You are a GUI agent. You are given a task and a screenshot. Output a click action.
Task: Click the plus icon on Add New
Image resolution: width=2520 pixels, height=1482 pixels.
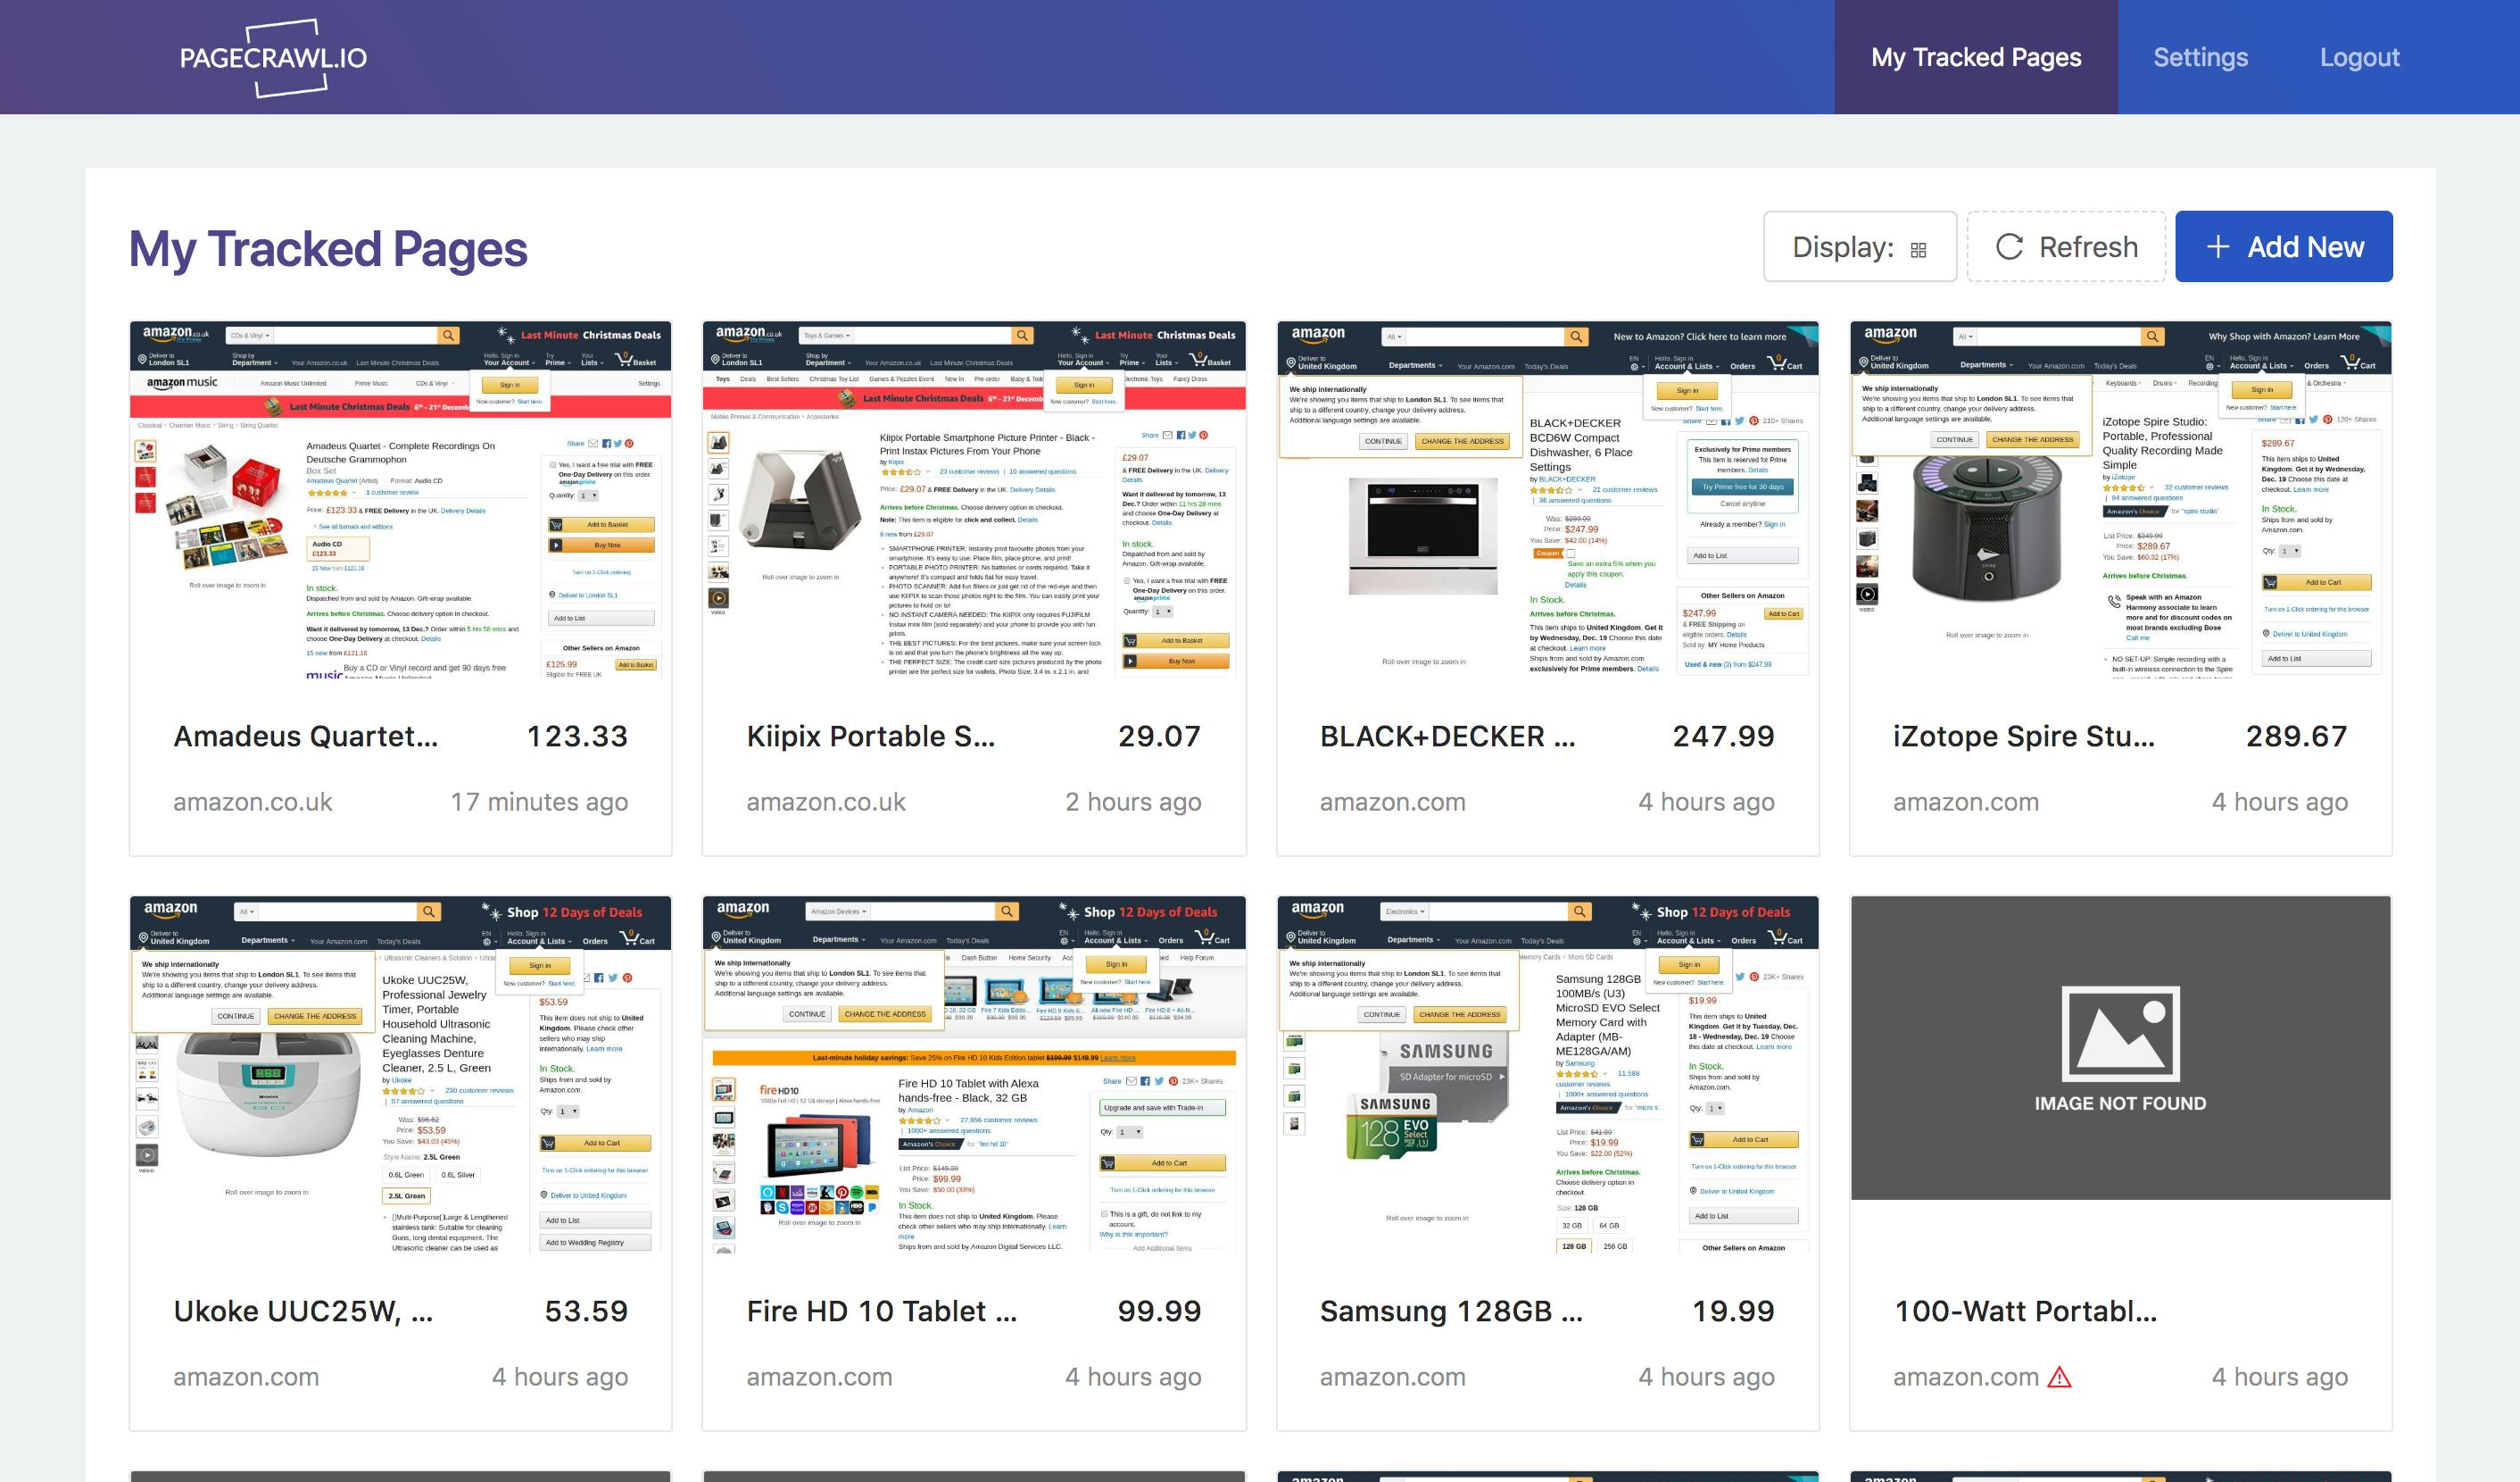click(2217, 246)
